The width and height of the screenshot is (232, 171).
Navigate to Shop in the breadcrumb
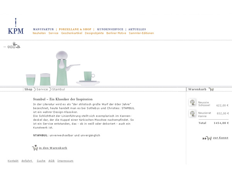[x=28, y=89]
